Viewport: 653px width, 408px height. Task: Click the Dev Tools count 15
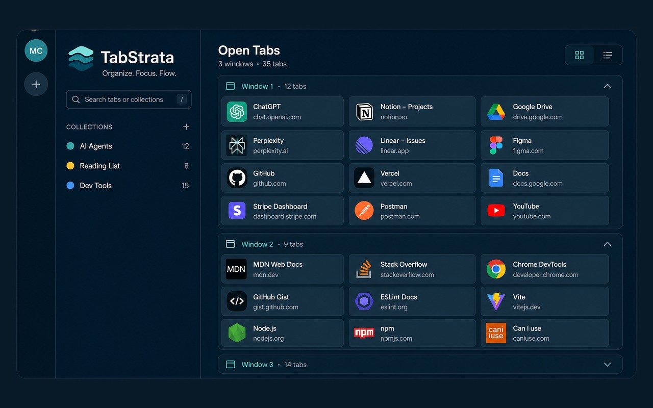[185, 186]
